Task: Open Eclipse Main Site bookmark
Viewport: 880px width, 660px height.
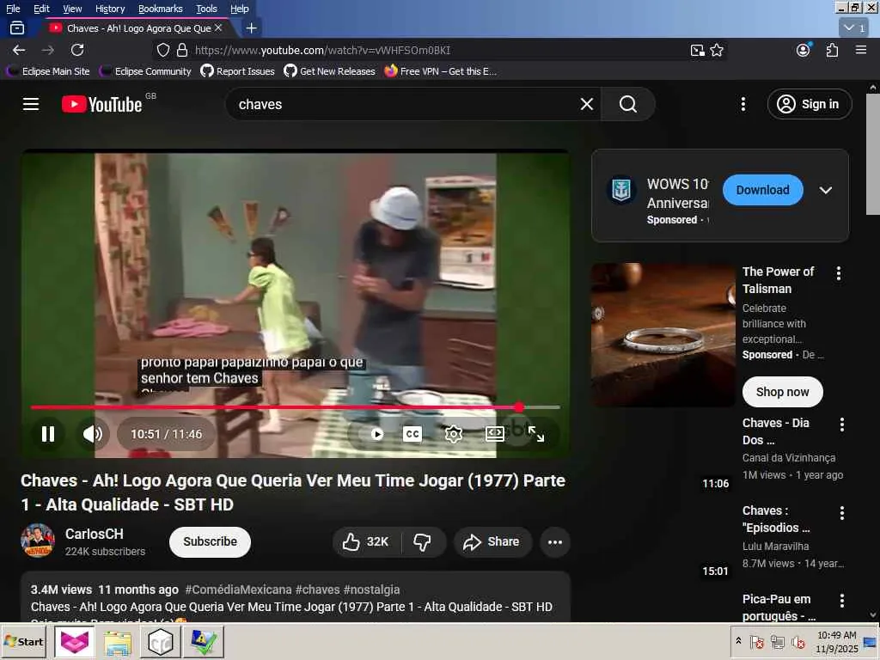Action: click(x=48, y=71)
